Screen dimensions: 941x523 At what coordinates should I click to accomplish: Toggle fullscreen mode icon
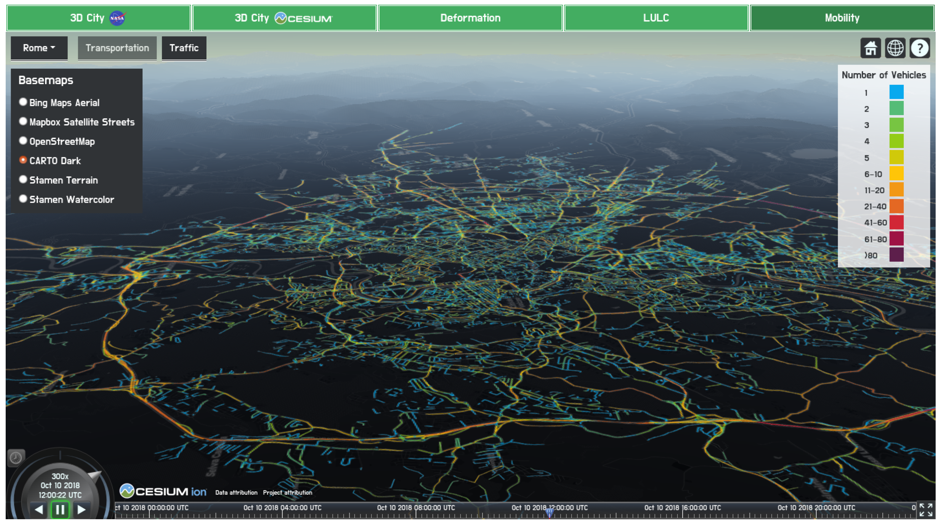point(926,509)
